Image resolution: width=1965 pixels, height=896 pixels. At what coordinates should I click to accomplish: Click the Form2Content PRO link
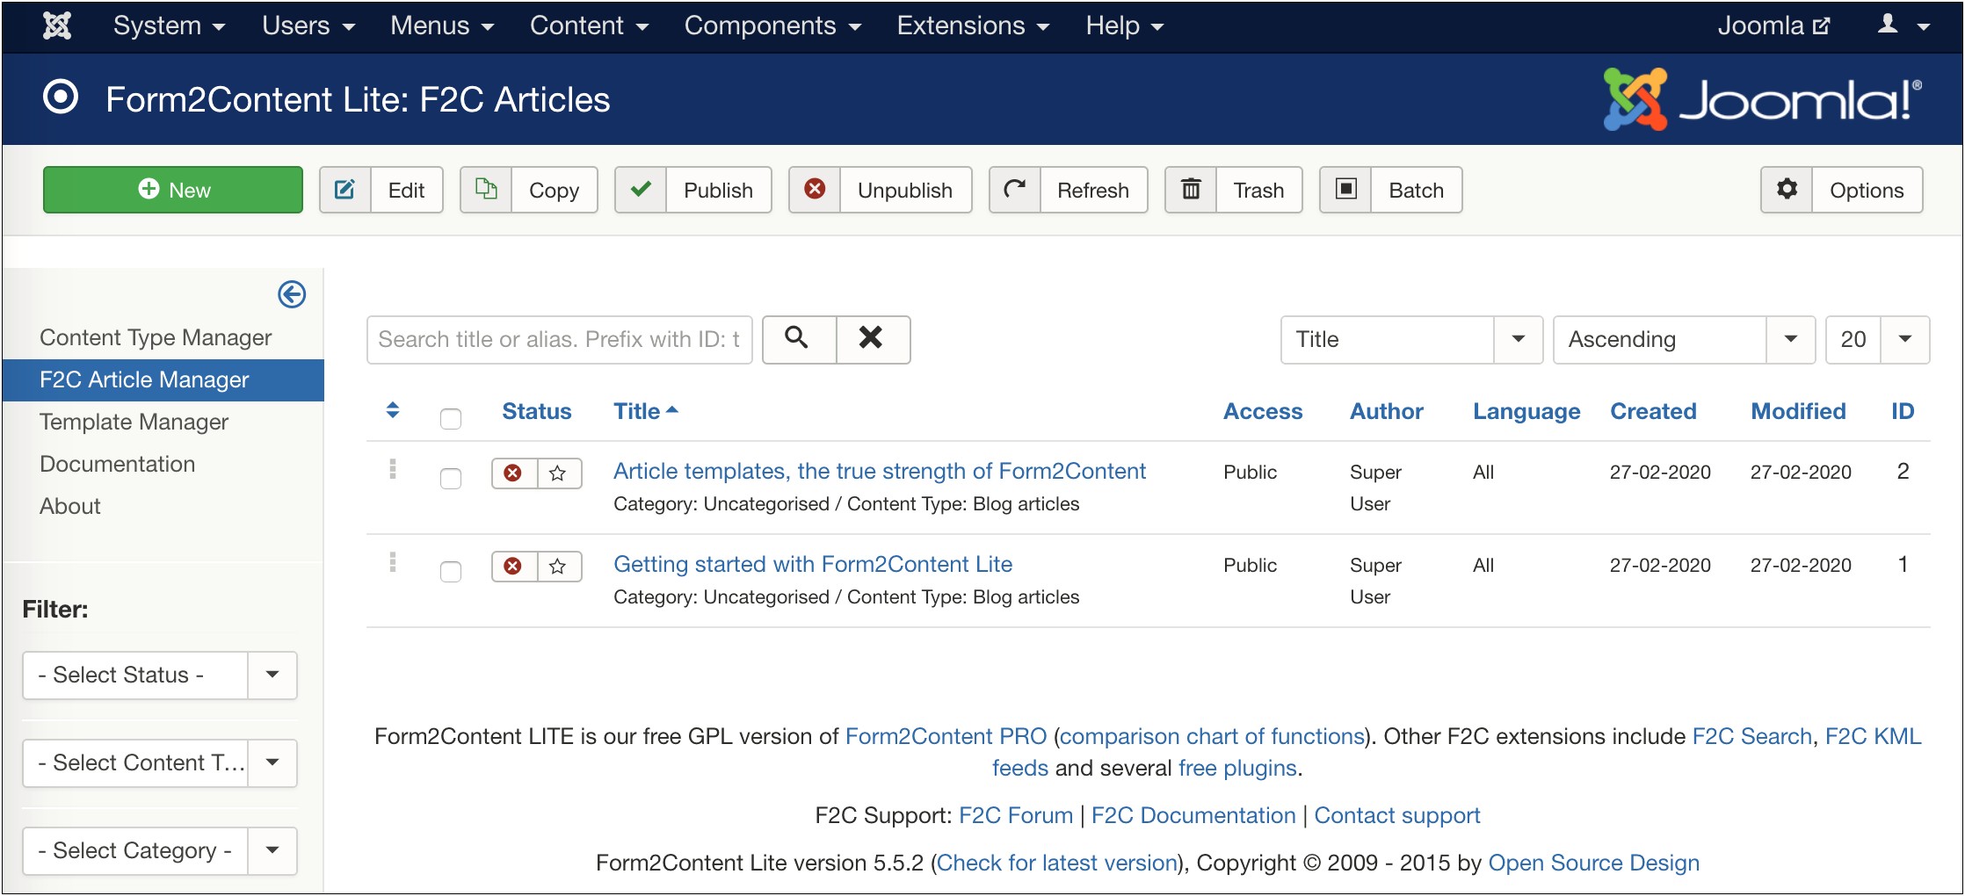[x=946, y=736]
